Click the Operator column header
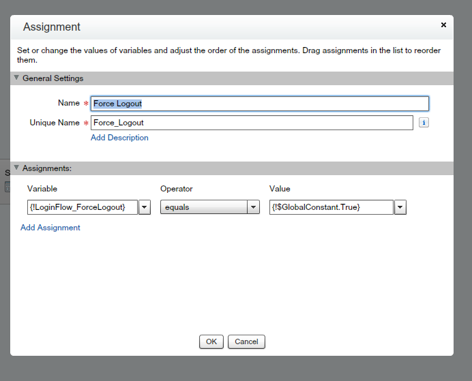472x381 pixels. point(177,189)
